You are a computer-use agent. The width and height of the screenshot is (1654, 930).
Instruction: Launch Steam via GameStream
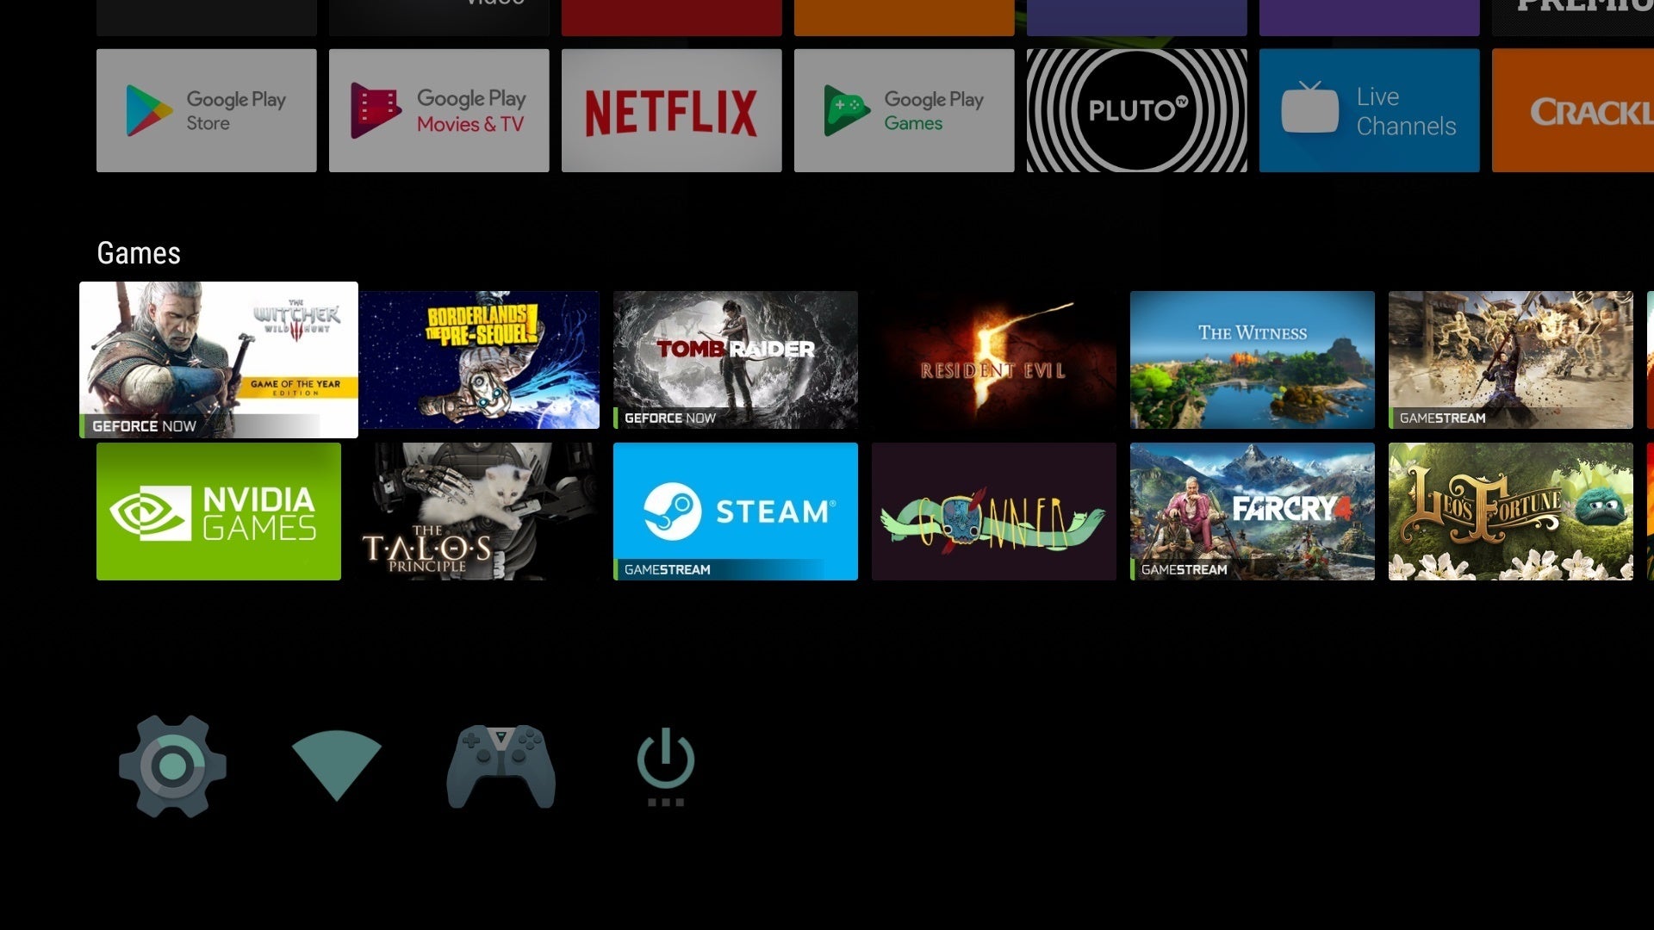click(x=737, y=511)
